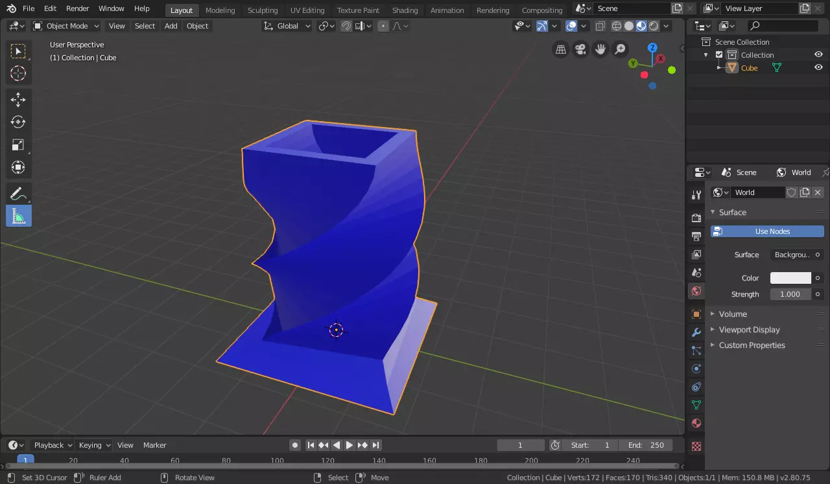Image resolution: width=830 pixels, height=484 pixels.
Task: Select the Transform tool
Action: (x=18, y=167)
